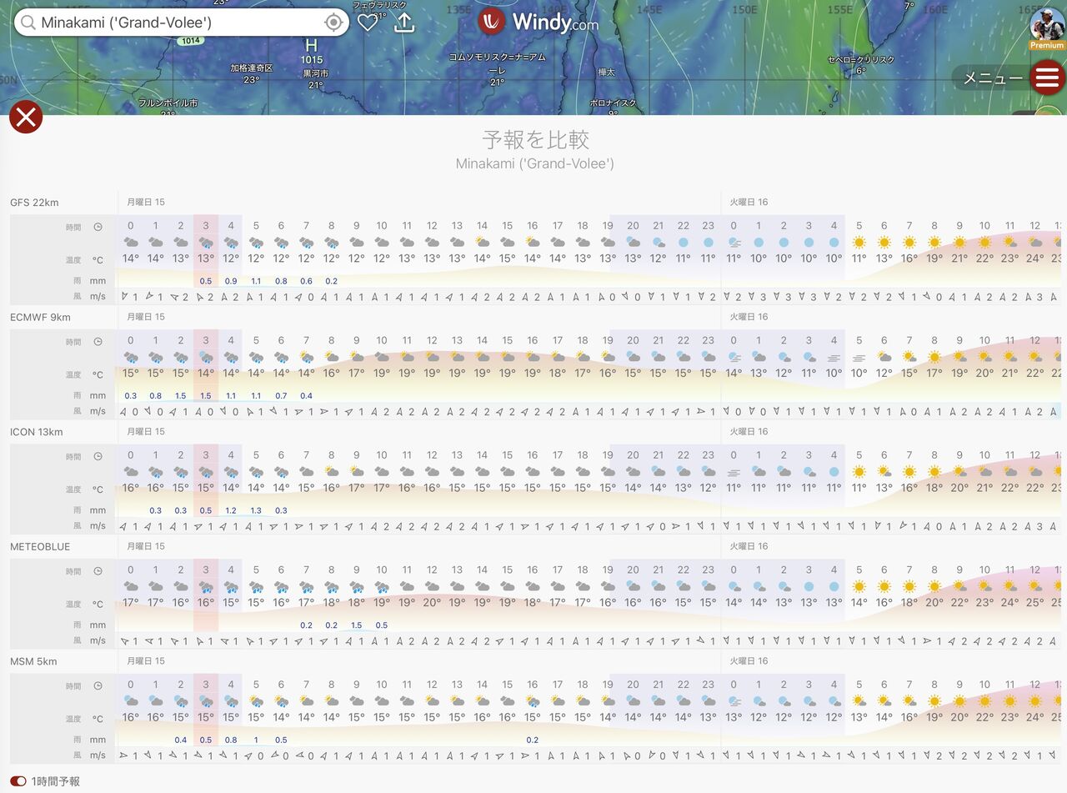Click the GFS sun icon at Tuesday 5 o'clock
The image size is (1067, 793).
(x=859, y=242)
